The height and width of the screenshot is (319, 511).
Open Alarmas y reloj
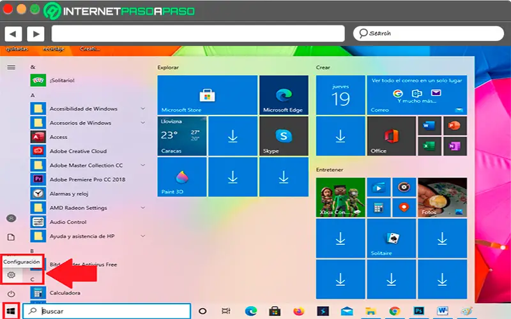pyautogui.click(x=88, y=193)
